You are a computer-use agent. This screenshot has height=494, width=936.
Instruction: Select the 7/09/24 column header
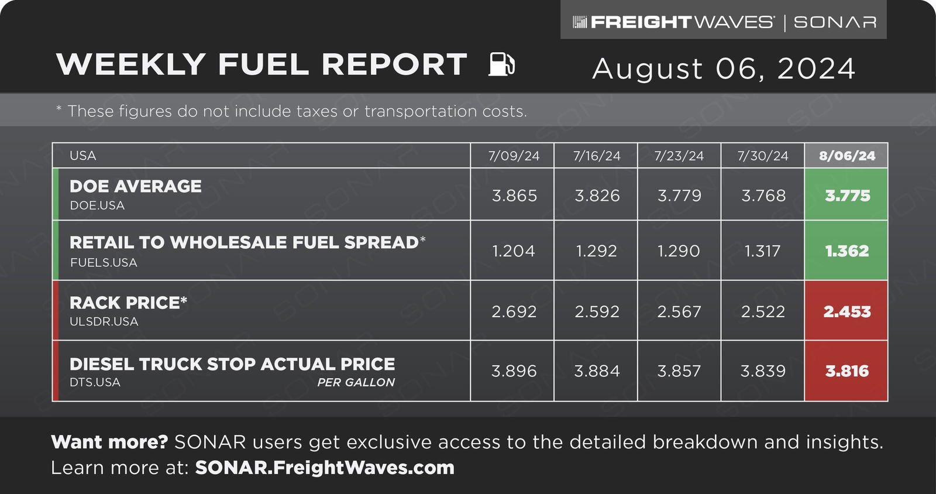click(x=513, y=156)
